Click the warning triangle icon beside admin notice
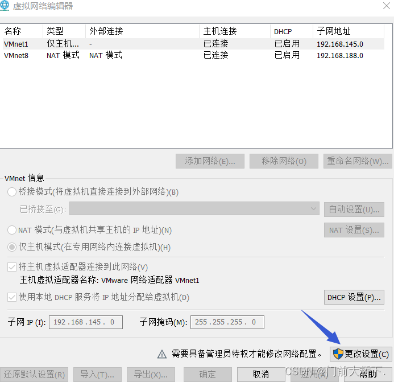 [162, 354]
